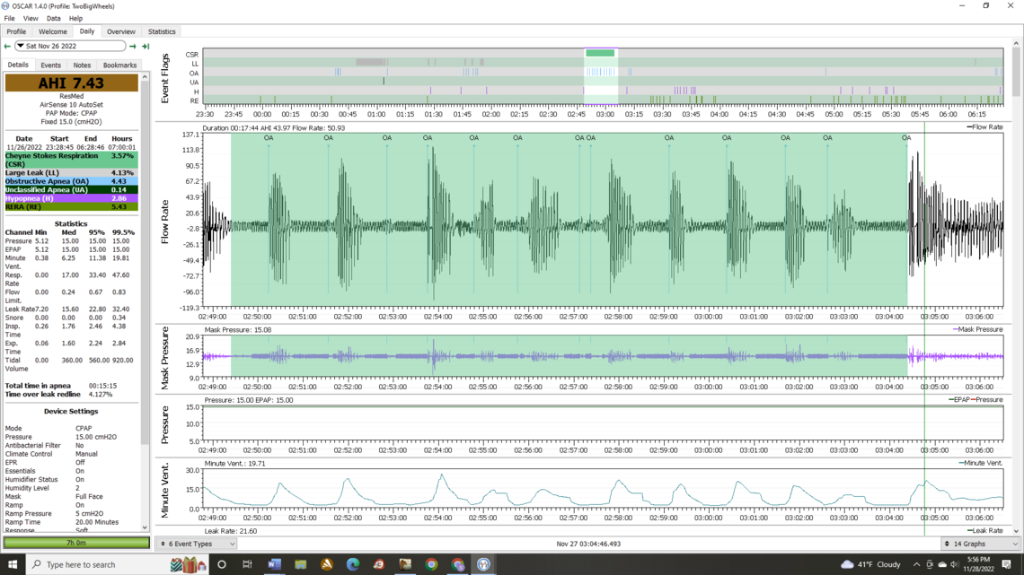
Task: Go to the next day arrow
Action: [133, 47]
